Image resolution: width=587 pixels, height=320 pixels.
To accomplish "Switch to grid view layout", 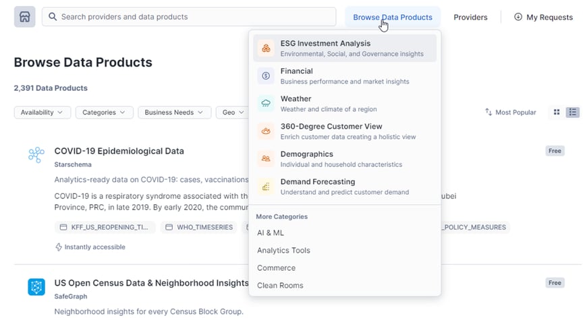I will click(x=557, y=113).
